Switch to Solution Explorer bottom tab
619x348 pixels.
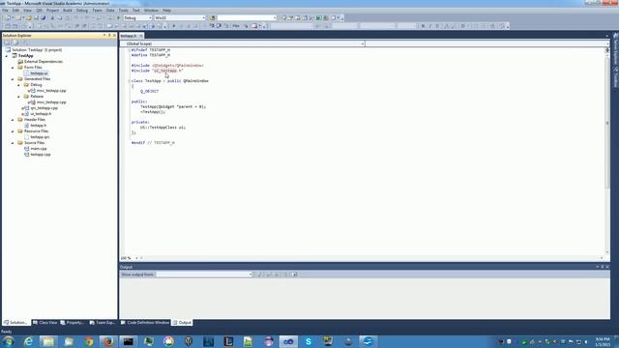point(15,323)
